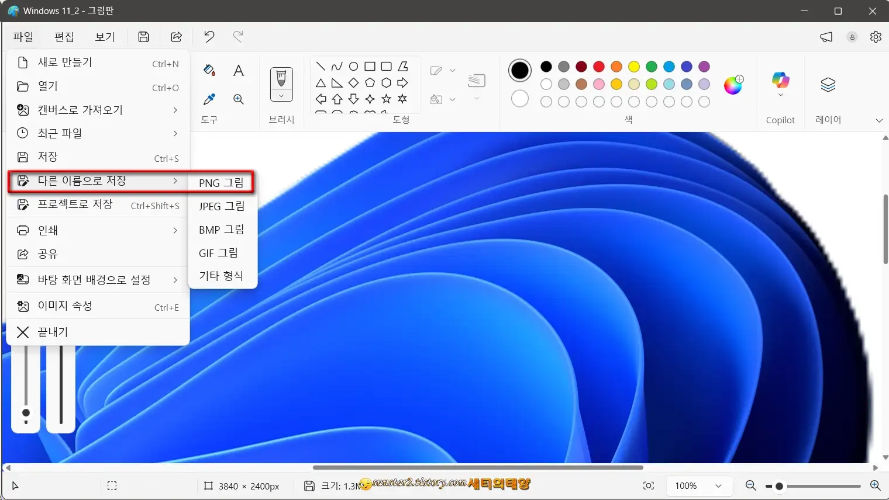Click the feedback megaphone icon
The image size is (889, 500).
click(x=826, y=37)
